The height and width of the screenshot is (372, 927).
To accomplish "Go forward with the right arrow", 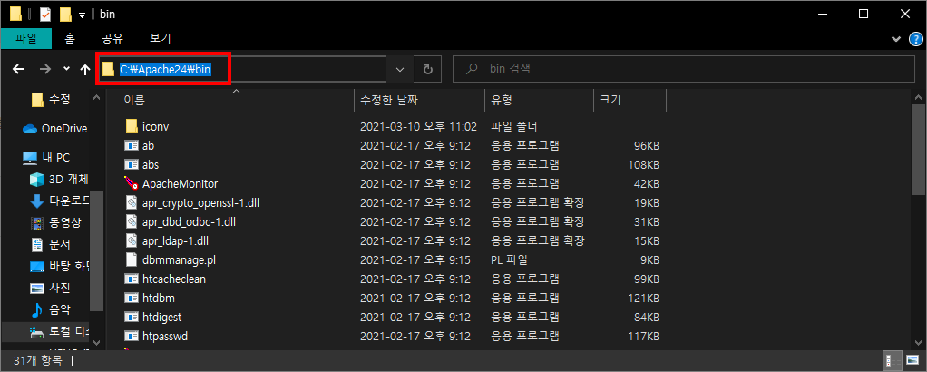I will tap(45, 69).
